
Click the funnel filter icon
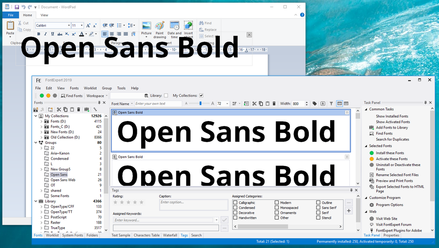pos(331,103)
